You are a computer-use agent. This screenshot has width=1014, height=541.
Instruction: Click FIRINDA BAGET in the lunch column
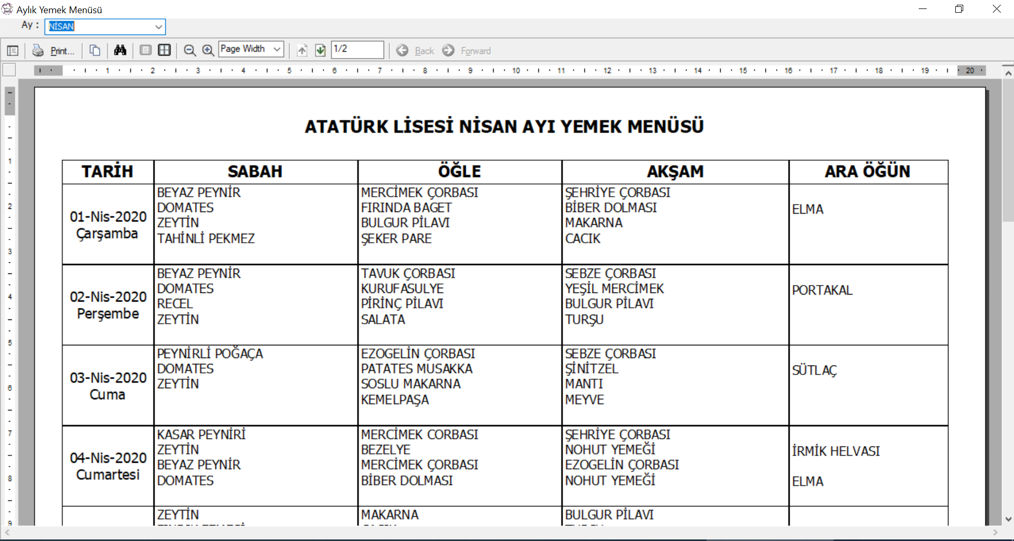click(406, 208)
